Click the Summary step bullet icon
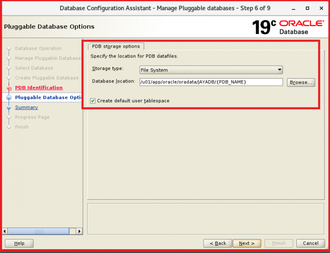 pos(9,107)
